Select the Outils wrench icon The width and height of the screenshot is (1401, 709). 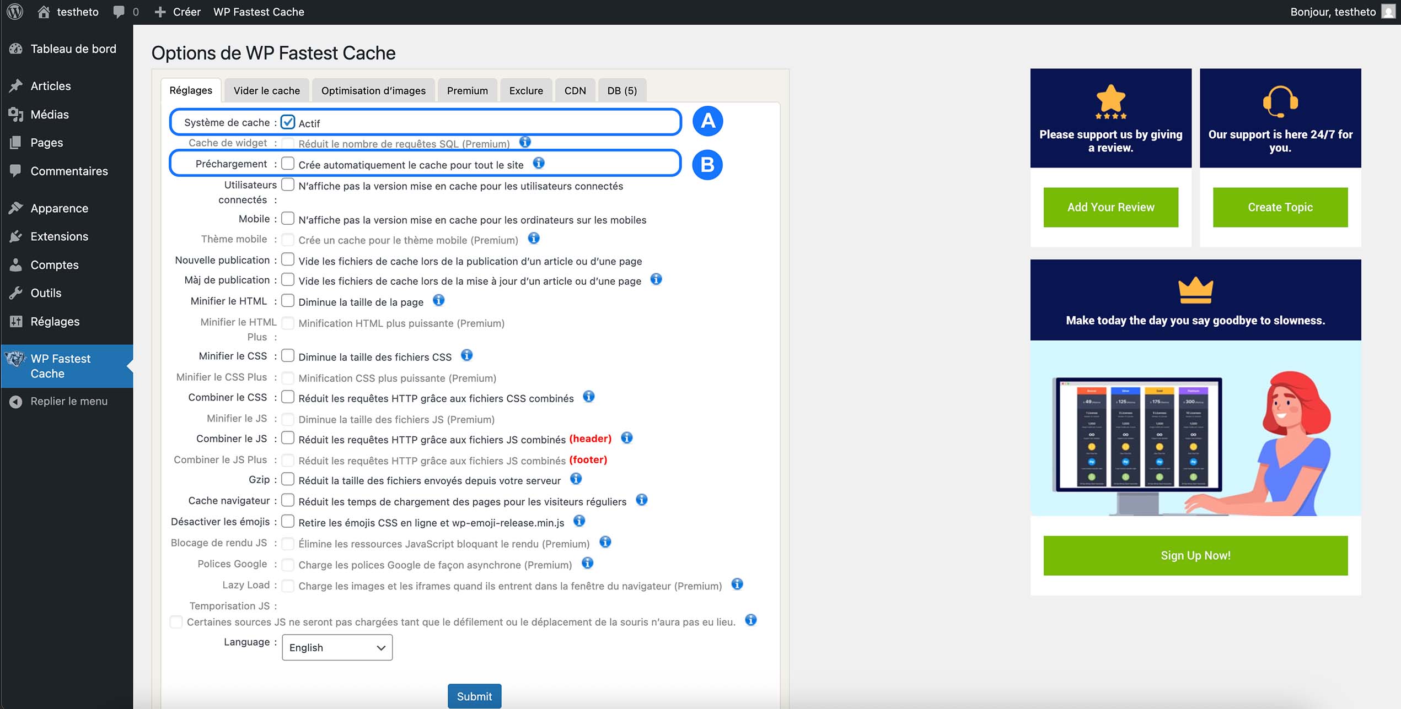[16, 293]
